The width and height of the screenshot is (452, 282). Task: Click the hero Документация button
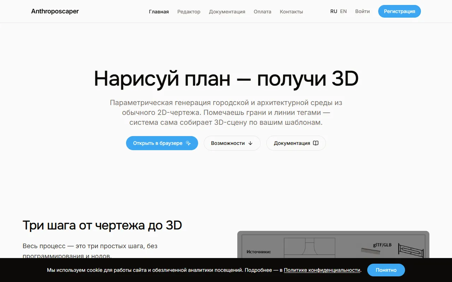tap(296, 143)
